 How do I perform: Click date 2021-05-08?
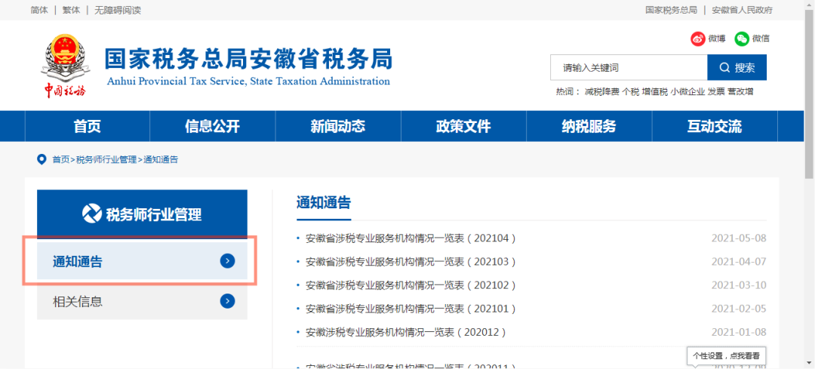(739, 238)
